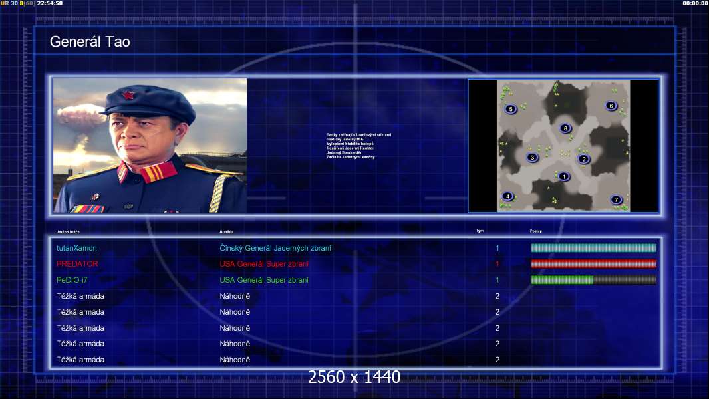Screen dimensions: 709x399
Task: Click the map preview thumbnail
Action: [x=563, y=146]
